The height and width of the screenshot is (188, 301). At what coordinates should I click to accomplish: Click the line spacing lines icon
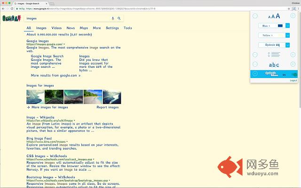coord(274,55)
